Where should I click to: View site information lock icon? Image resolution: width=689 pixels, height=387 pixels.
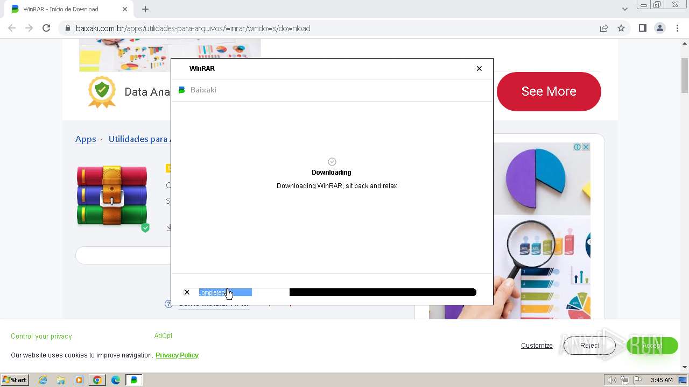67,28
